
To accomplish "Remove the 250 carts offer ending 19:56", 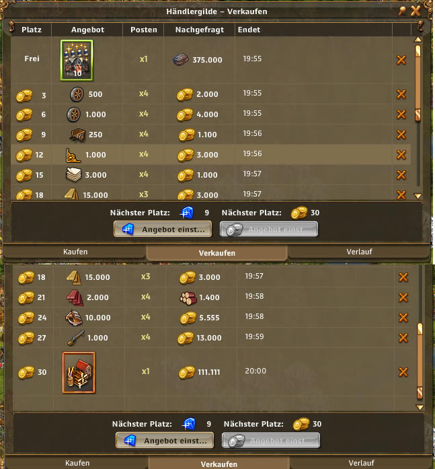I will [401, 135].
